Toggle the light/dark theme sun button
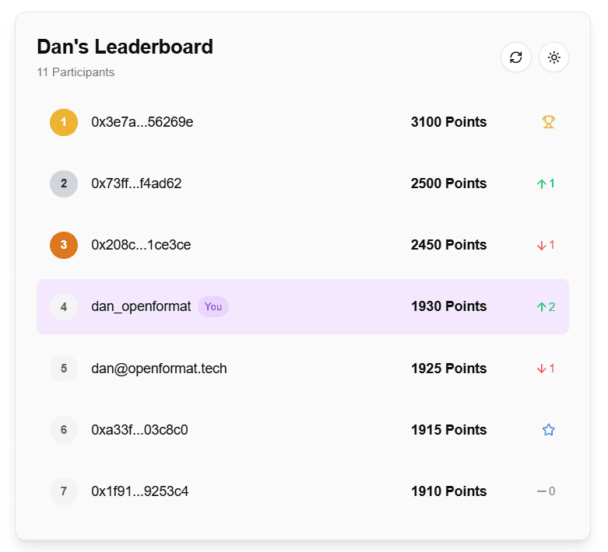Viewport: 608px width, 552px height. [554, 58]
